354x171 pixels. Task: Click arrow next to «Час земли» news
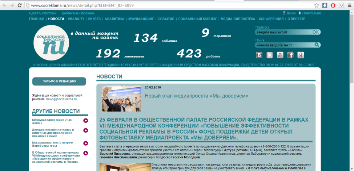pos(85,121)
